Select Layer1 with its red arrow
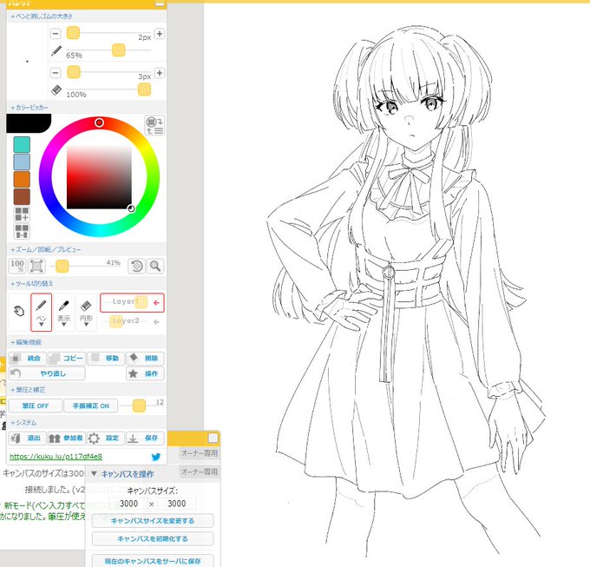Viewport: 590px width, 567px height. [156, 302]
